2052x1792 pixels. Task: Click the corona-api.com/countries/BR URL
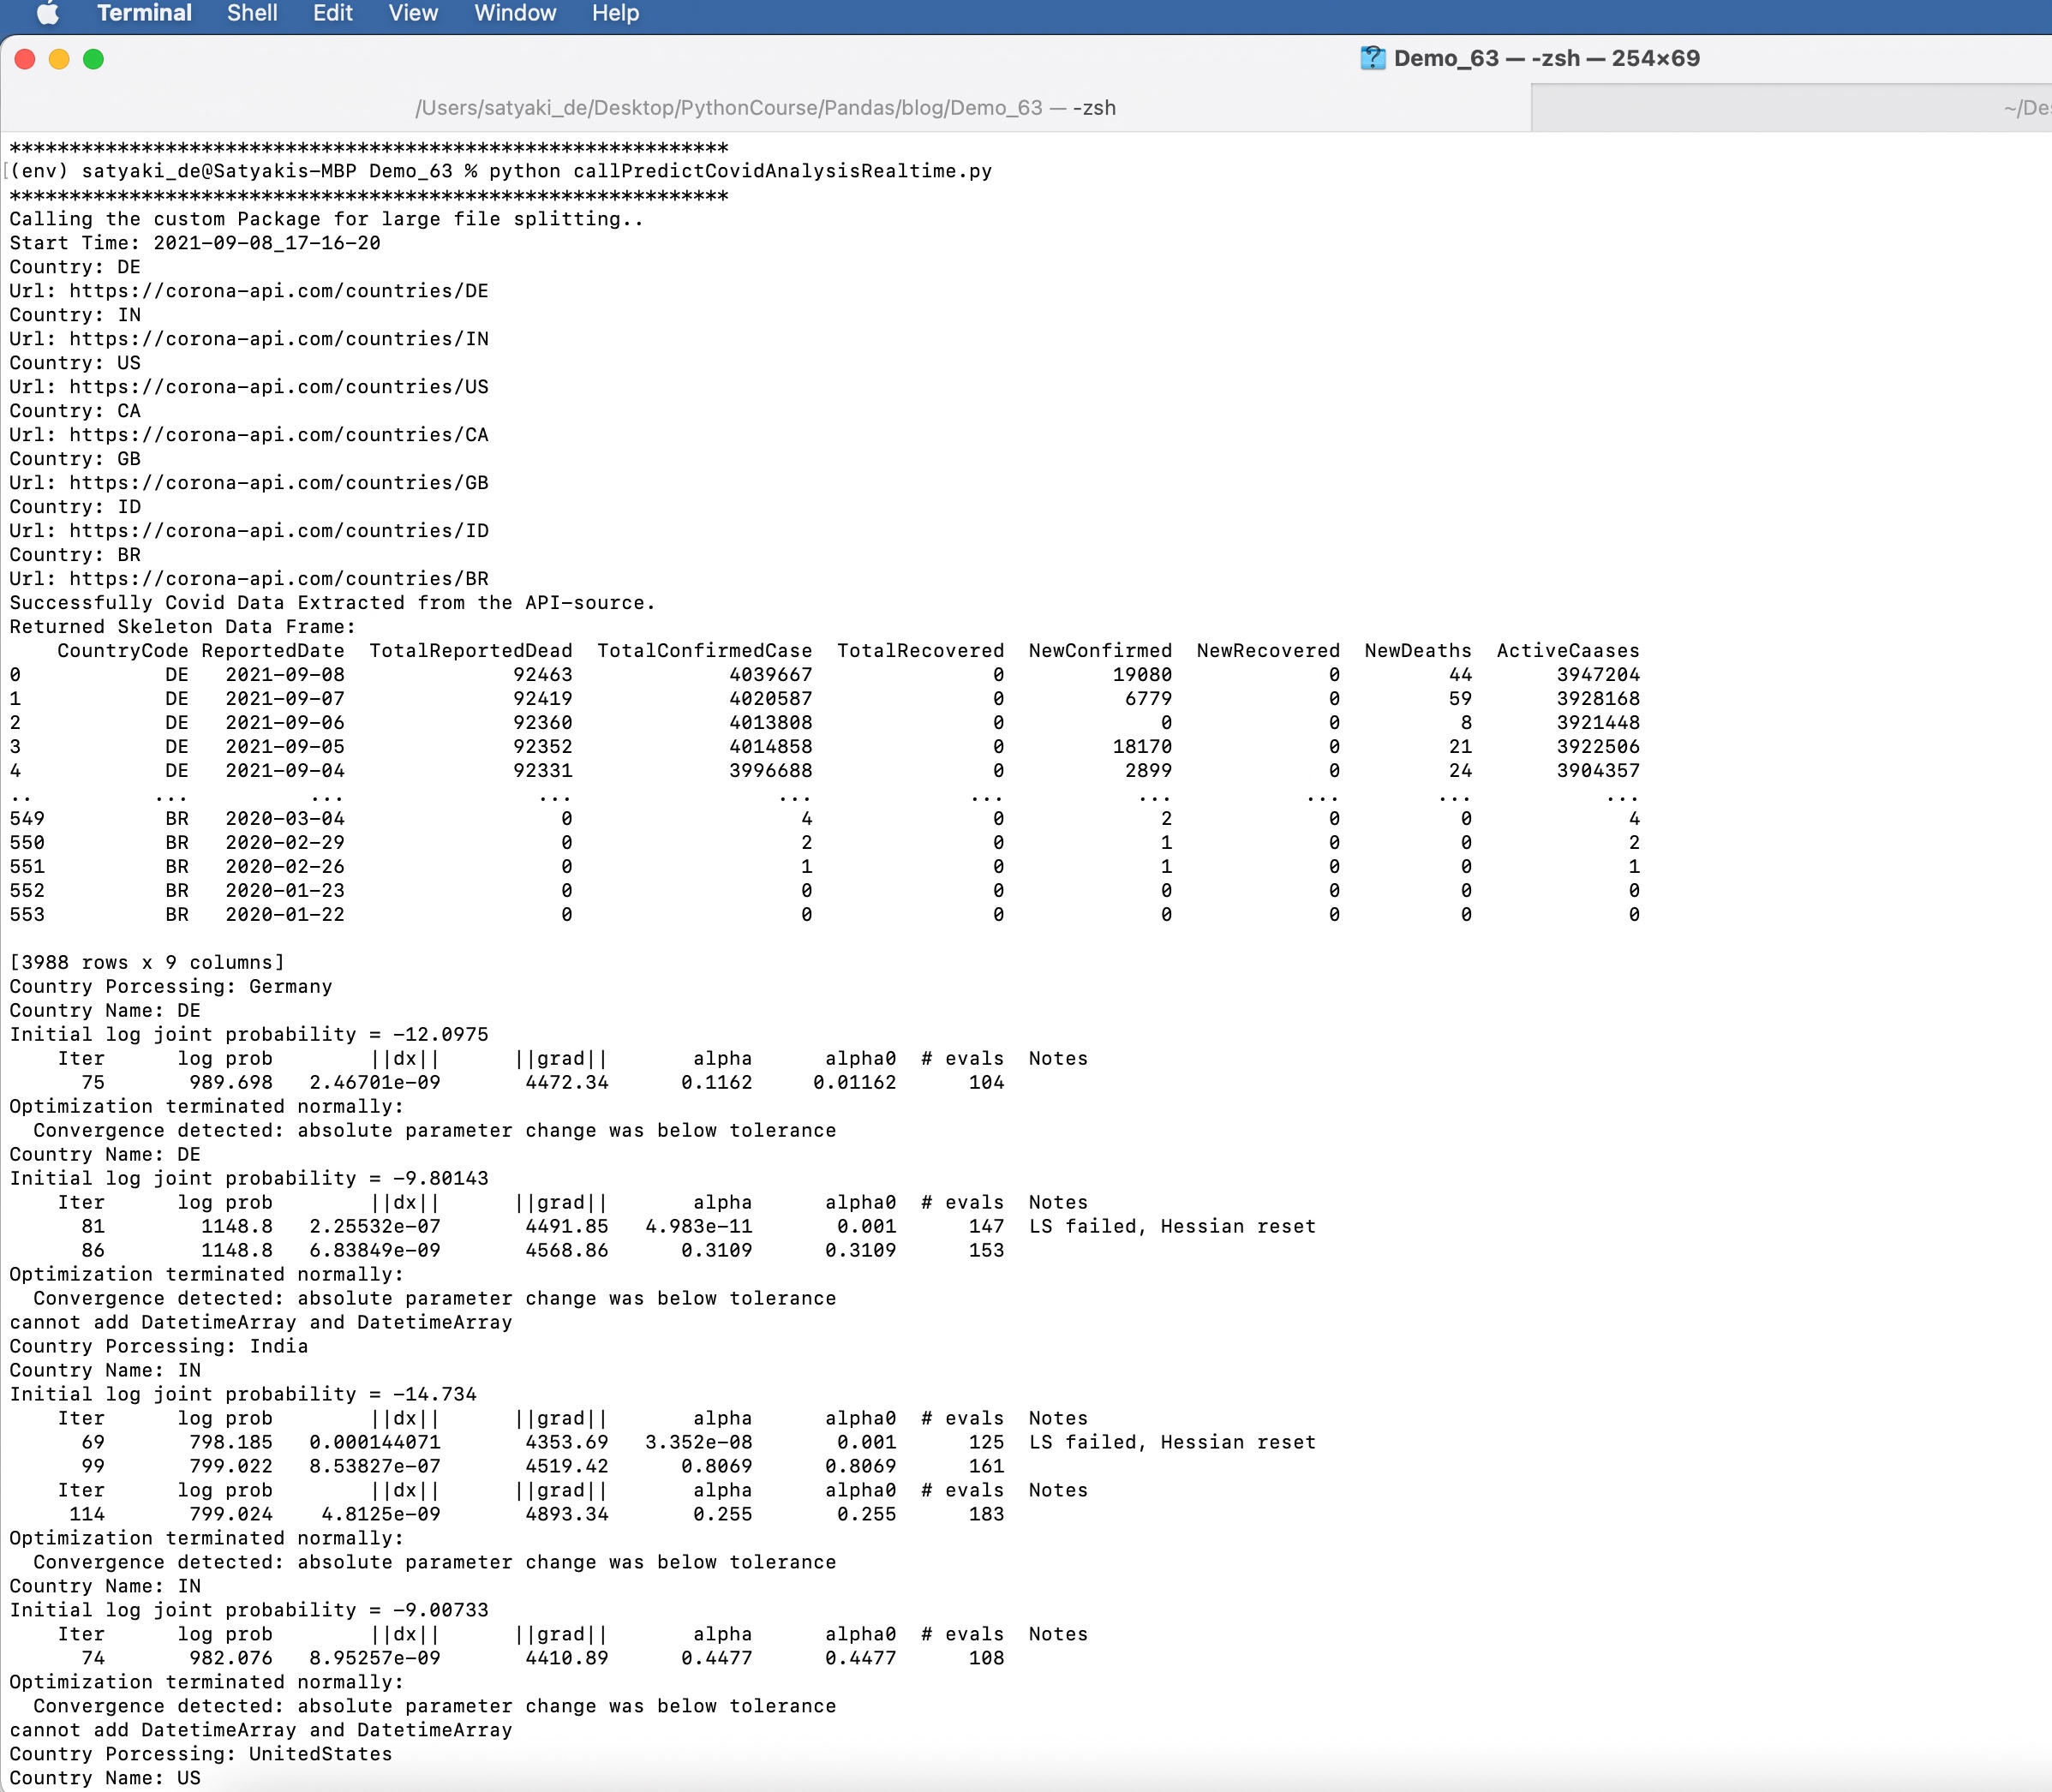point(278,579)
